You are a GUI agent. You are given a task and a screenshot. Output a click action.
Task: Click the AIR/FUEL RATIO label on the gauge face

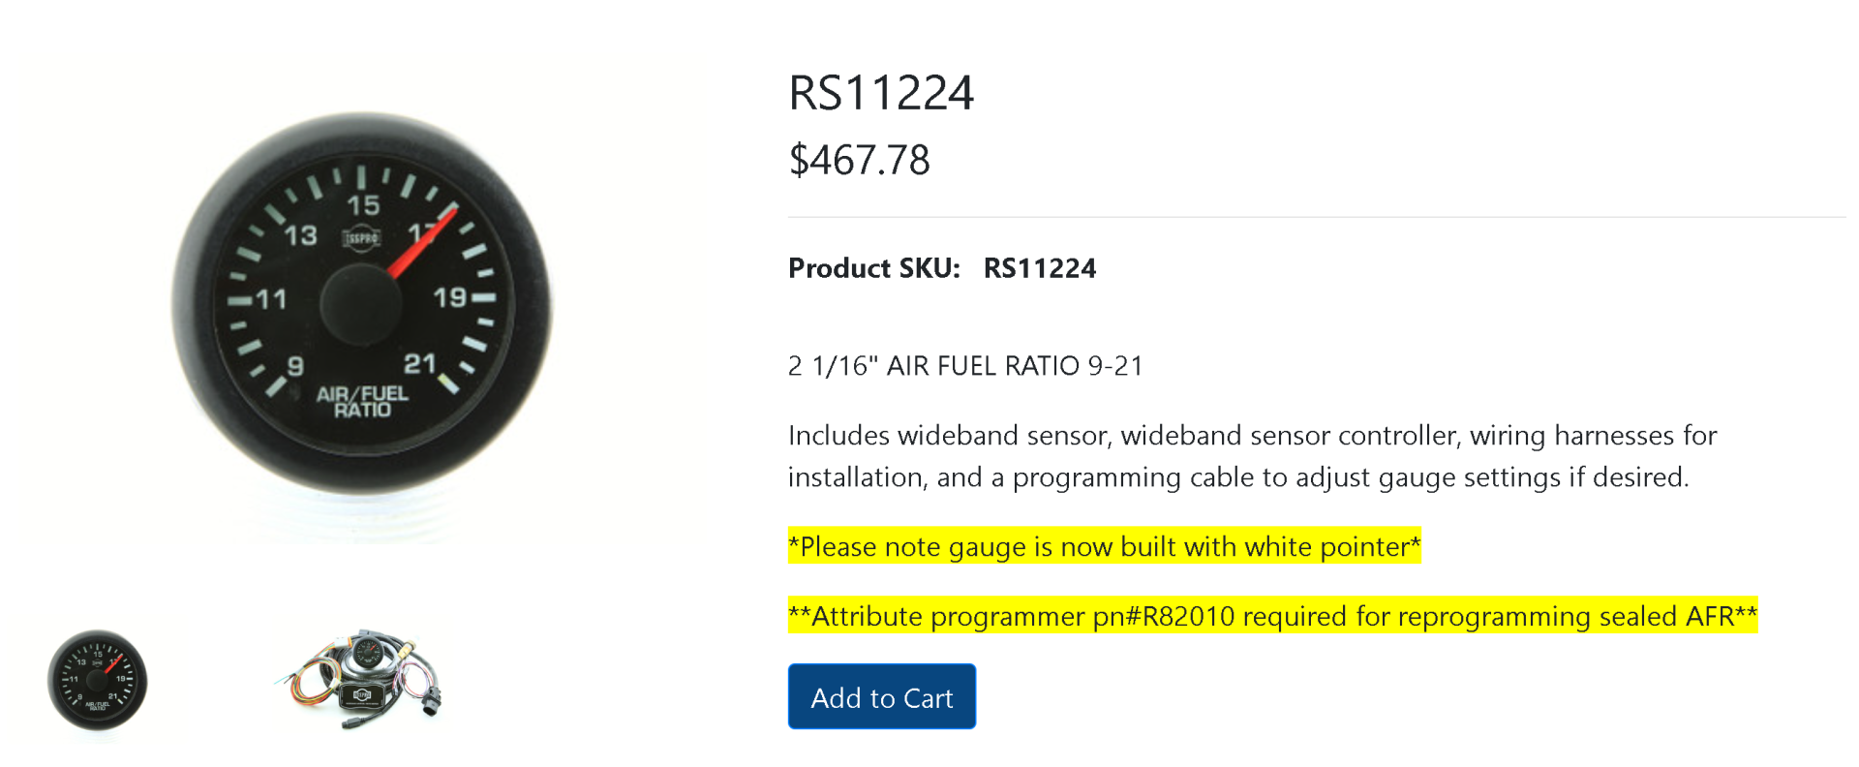(362, 401)
